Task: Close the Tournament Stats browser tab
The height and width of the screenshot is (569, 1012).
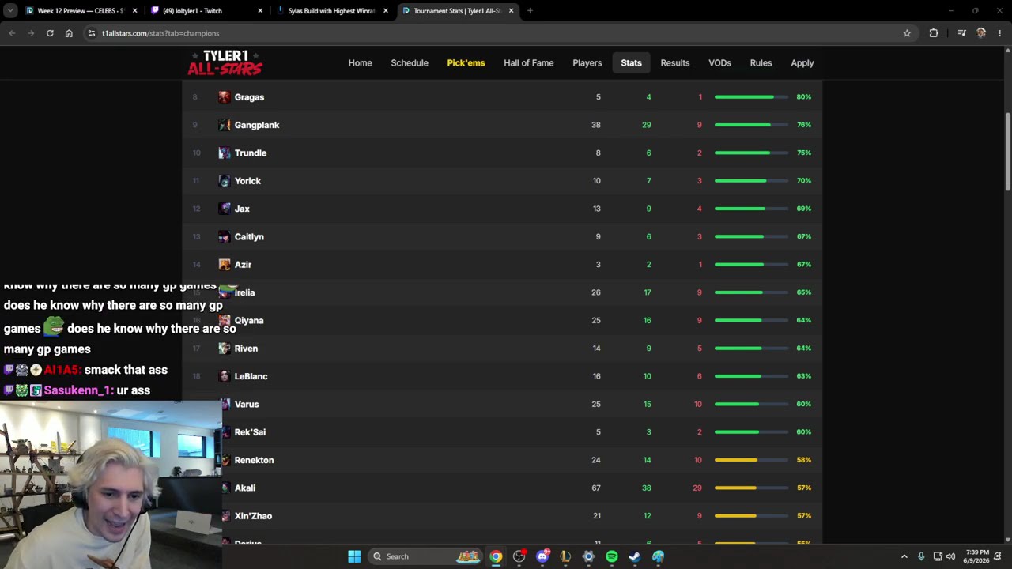Action: click(x=512, y=11)
